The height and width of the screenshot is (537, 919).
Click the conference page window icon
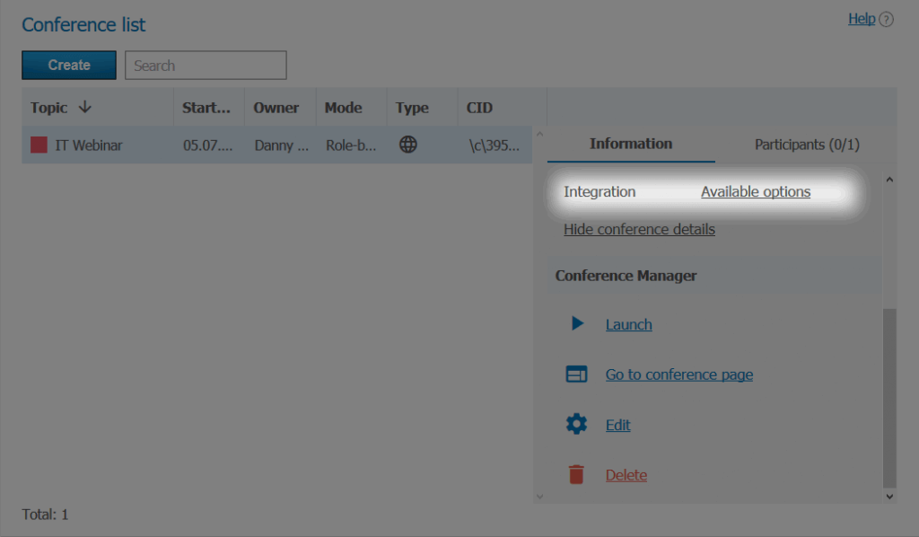click(x=576, y=374)
